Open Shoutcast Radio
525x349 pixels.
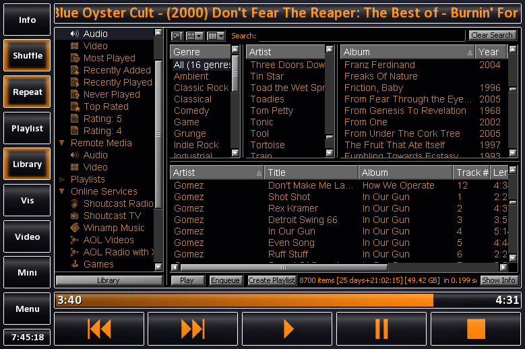(x=118, y=203)
